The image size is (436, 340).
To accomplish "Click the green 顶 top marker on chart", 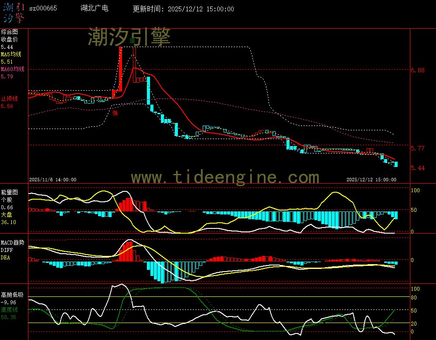I will (x=133, y=41).
